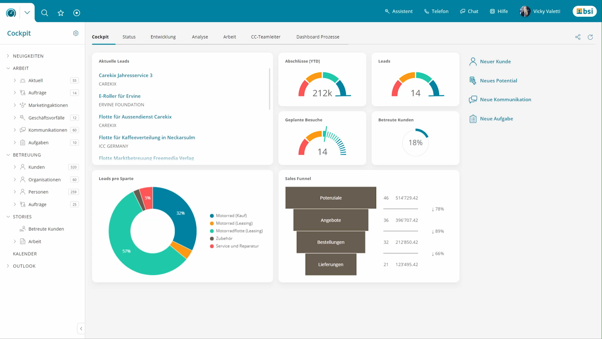Click the share dashboard icon
The image size is (602, 339).
click(578, 37)
